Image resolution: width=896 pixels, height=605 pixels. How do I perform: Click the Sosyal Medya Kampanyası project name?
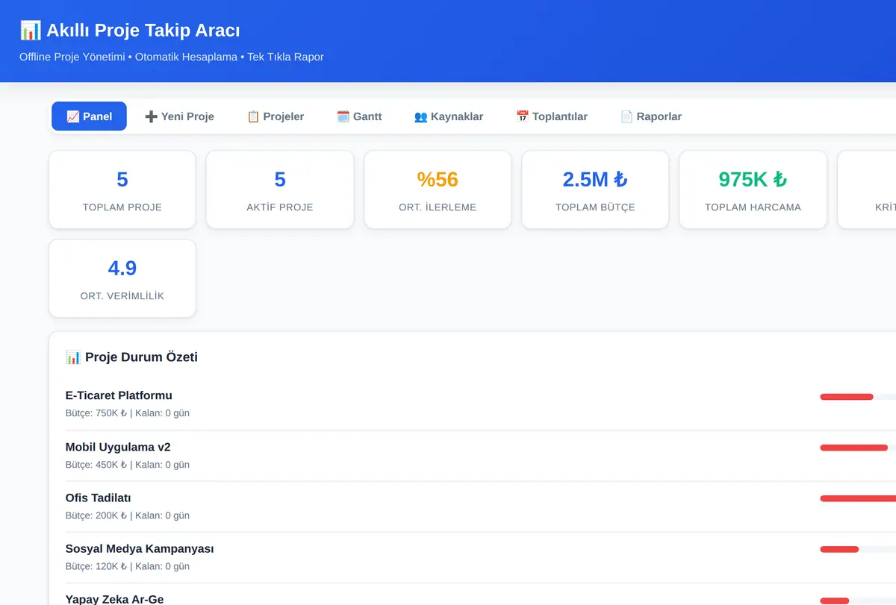tap(140, 548)
